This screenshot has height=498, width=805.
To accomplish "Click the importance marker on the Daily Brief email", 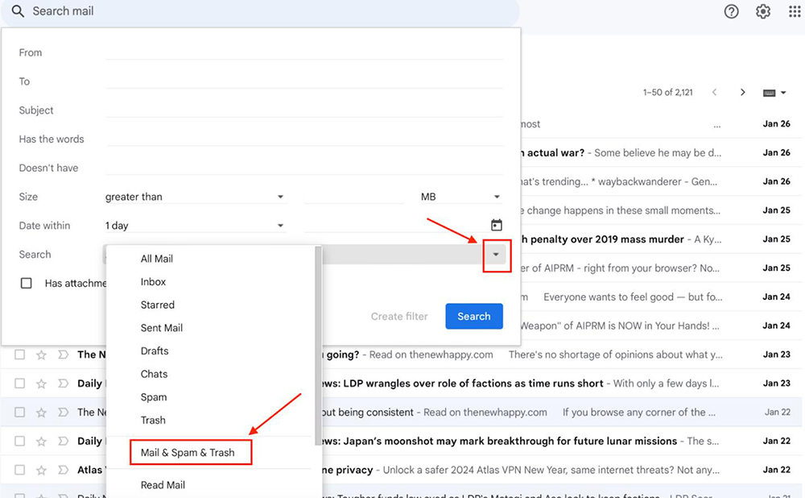I will click(x=62, y=383).
